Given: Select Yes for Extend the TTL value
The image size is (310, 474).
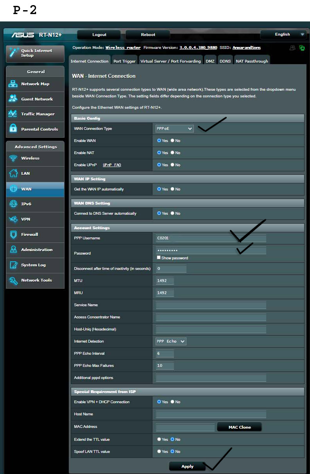Looking at the screenshot, I should 159,439.
